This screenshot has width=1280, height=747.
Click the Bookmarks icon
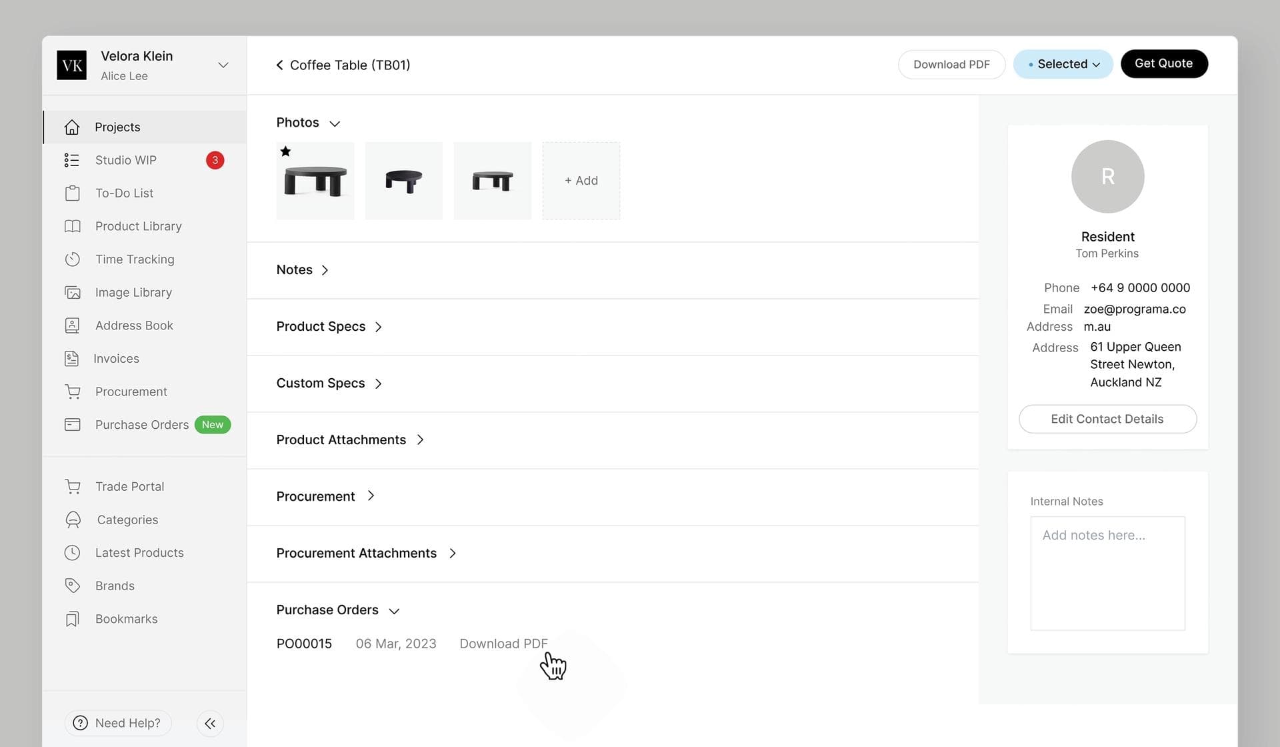pos(72,619)
